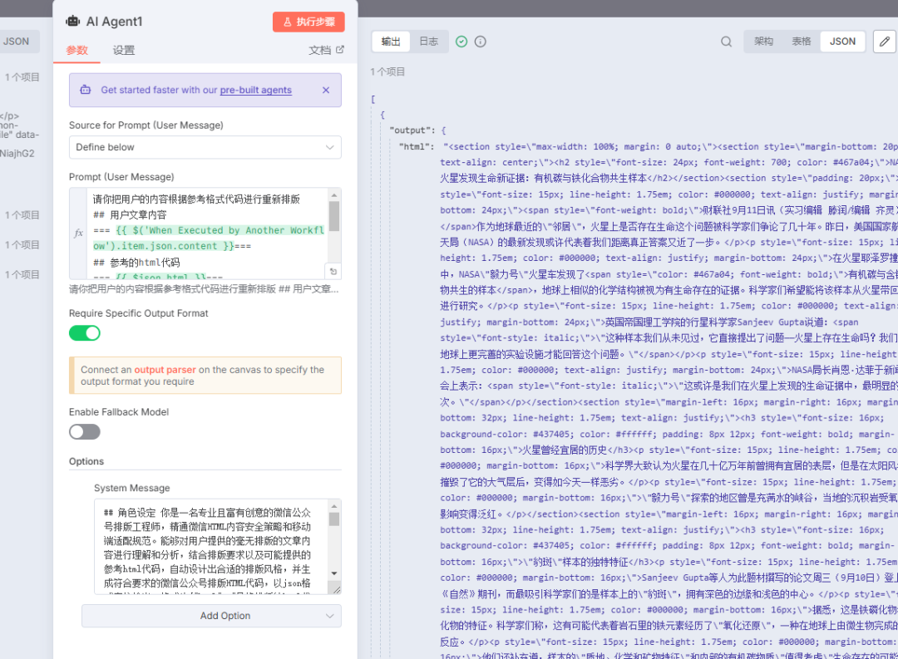Screen dimensions: 898x659
Task: Open the 文档 external link icon
Action: (x=339, y=50)
